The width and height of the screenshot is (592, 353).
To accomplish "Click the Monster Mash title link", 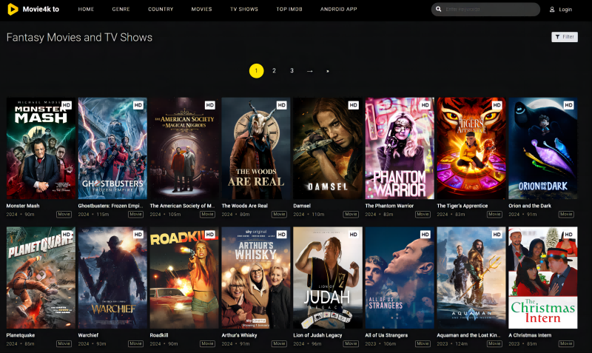I will point(23,206).
